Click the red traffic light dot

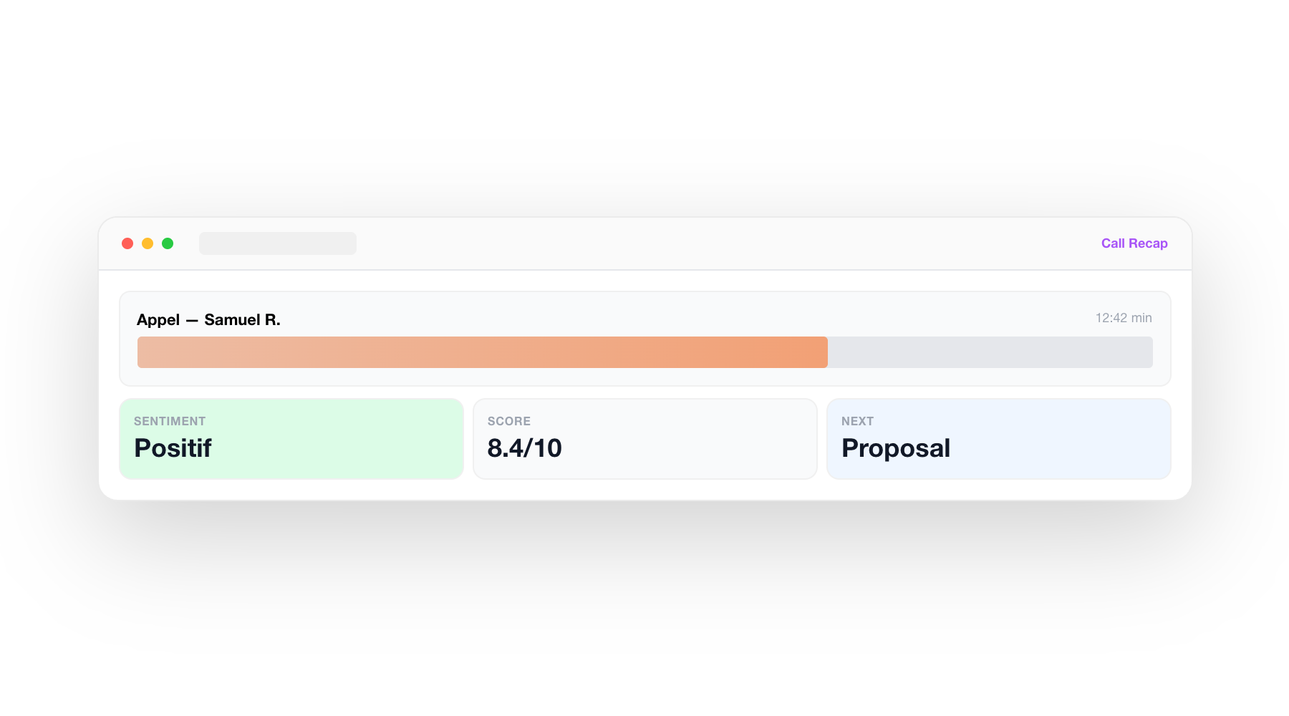[127, 243]
